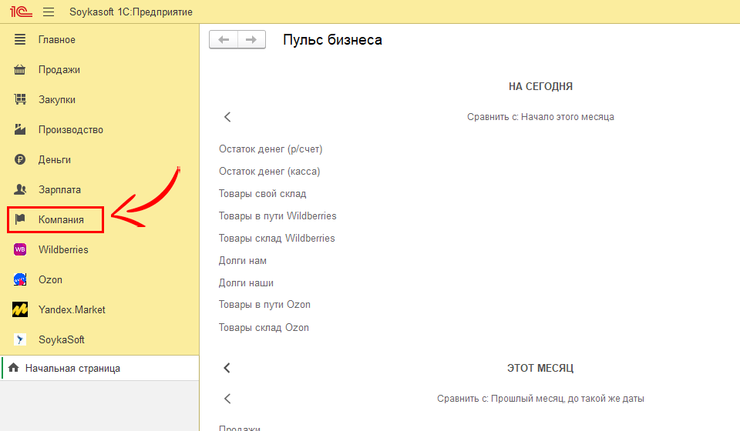Click the ruble coin Деньги icon
Image resolution: width=740 pixels, height=431 pixels.
(x=21, y=160)
